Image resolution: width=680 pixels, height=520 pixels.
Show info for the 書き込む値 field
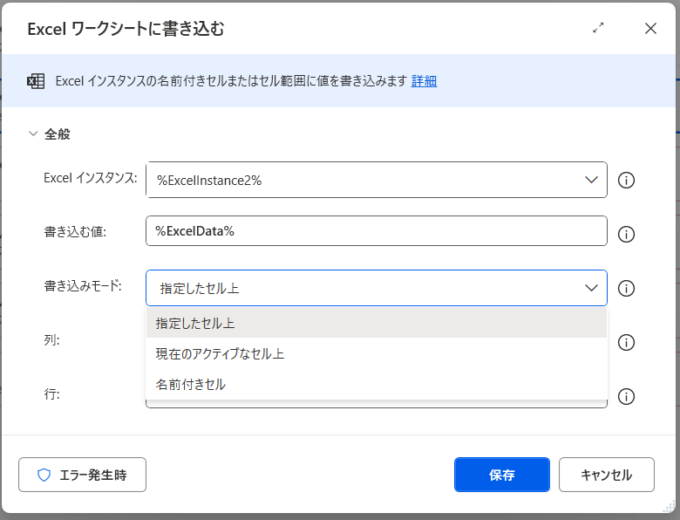point(626,234)
